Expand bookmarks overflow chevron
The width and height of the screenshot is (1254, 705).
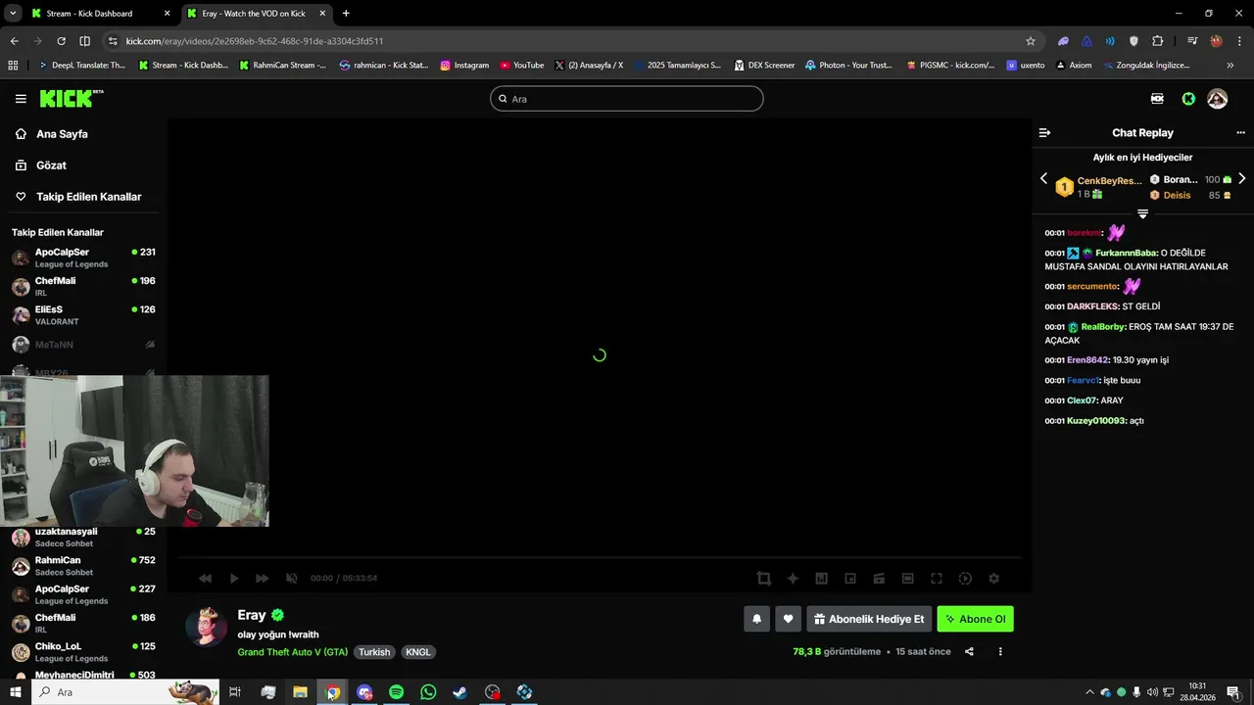click(1230, 66)
